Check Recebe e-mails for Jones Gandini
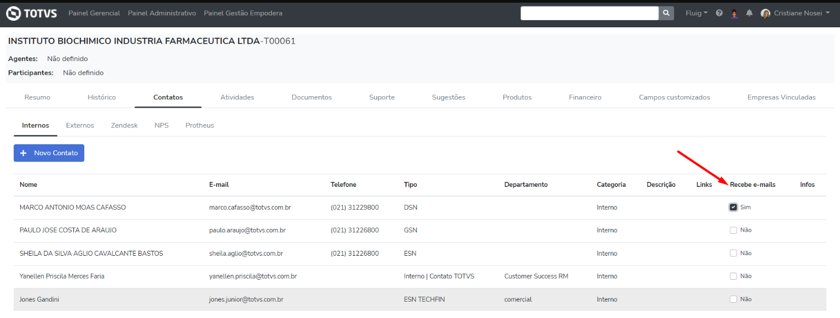The height and width of the screenshot is (318, 840). pyautogui.click(x=733, y=299)
